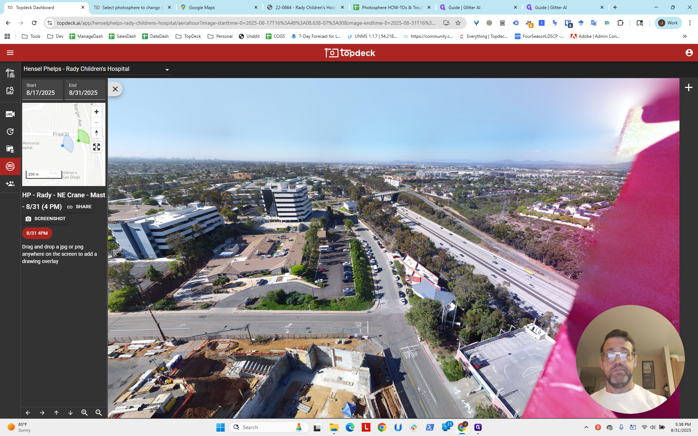
Task: Open the media gallery sidebar icon
Action: [x=10, y=149]
